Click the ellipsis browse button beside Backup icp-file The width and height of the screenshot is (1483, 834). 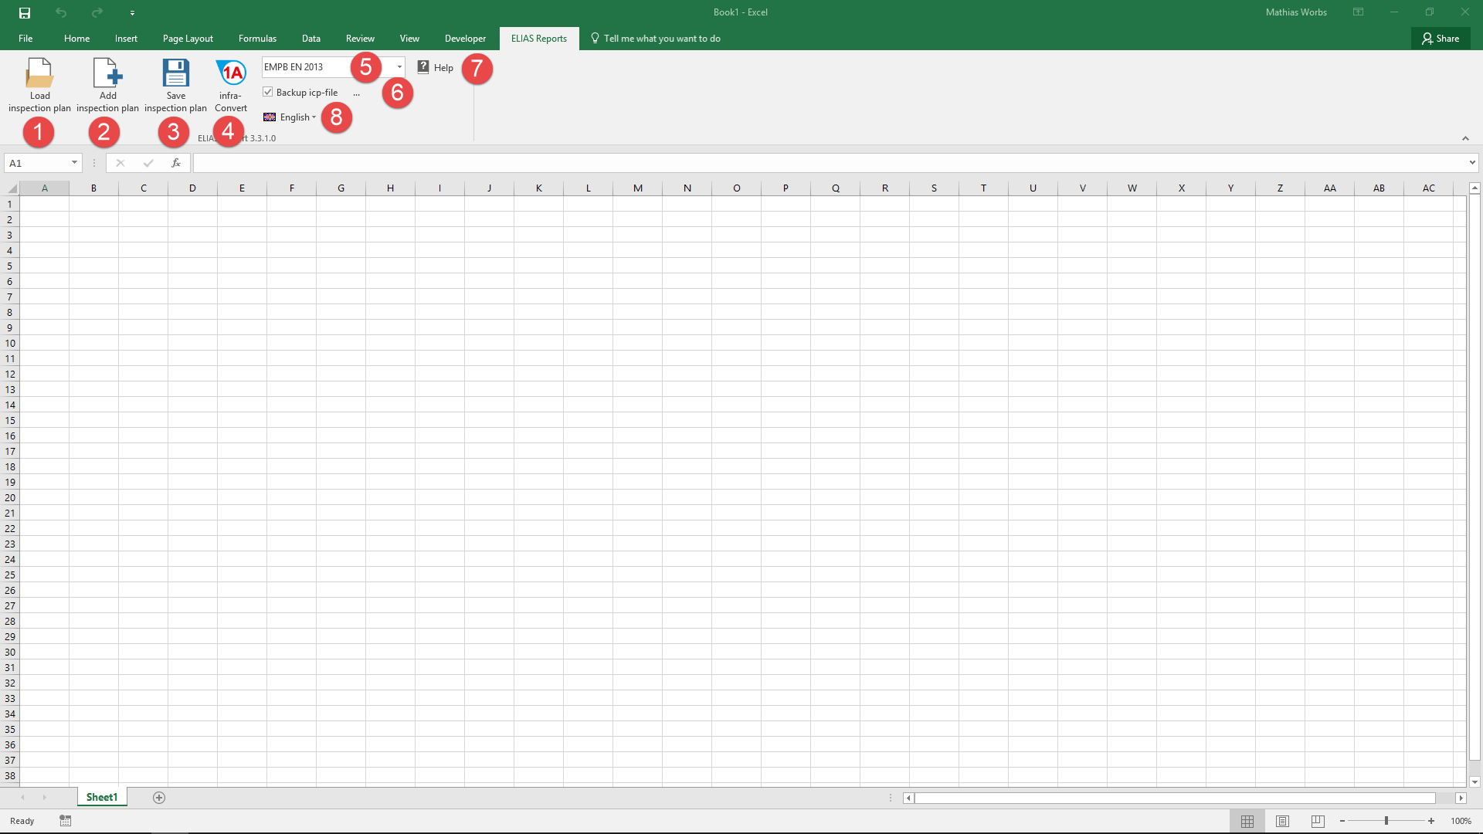[x=356, y=93]
